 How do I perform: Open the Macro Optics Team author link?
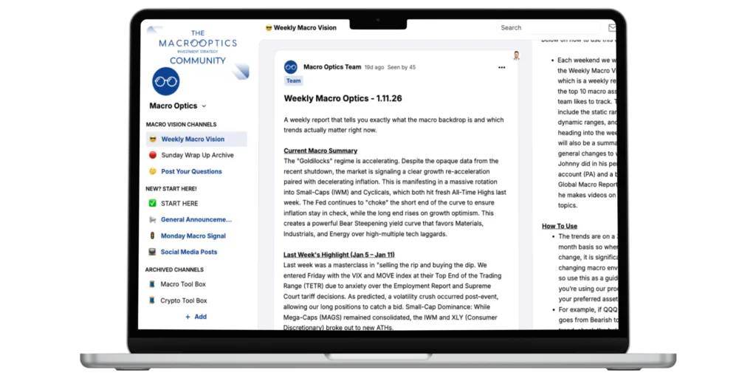tap(331, 67)
